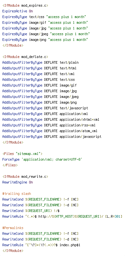Viewport: 125px width, 256px height.
Task: Click the DEFLATE text/plain line
Action: [40, 62]
